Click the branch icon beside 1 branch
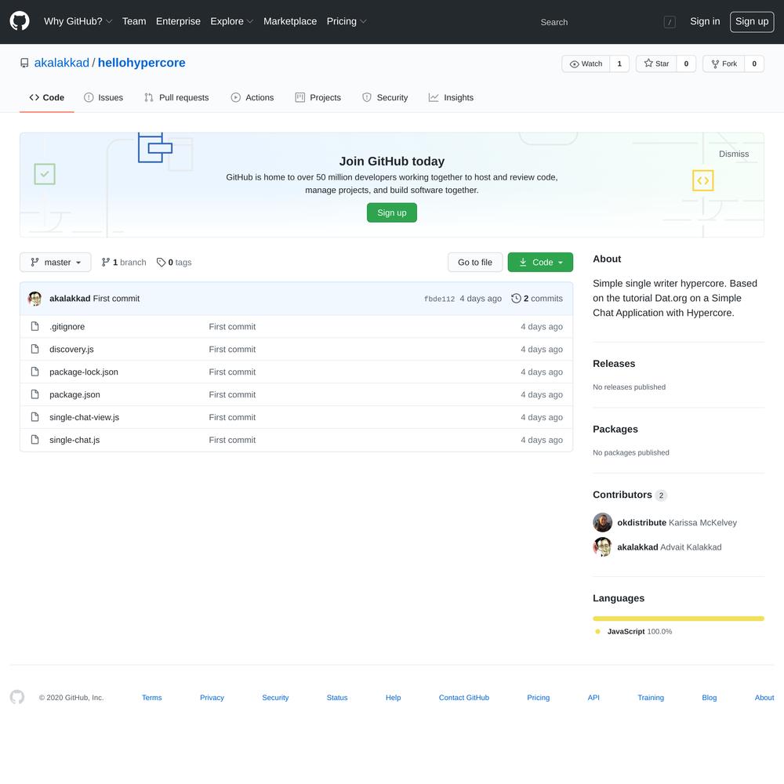The width and height of the screenshot is (784, 784). [106, 263]
